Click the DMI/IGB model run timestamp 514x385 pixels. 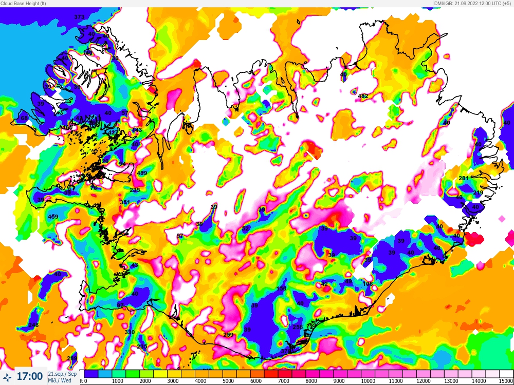(473, 3)
